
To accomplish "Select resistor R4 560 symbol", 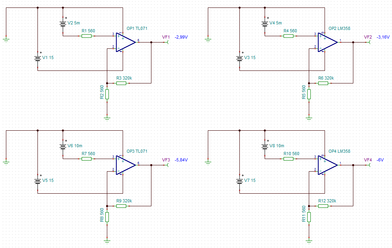I will pos(289,36).
